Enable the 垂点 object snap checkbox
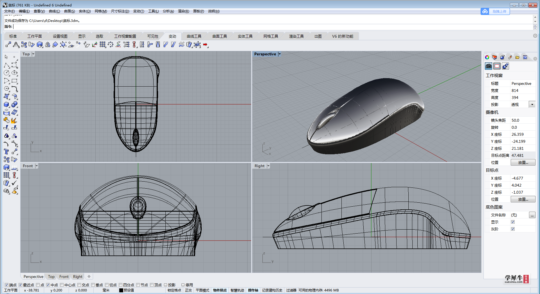Screen dimensions: 540x294 click(93, 285)
